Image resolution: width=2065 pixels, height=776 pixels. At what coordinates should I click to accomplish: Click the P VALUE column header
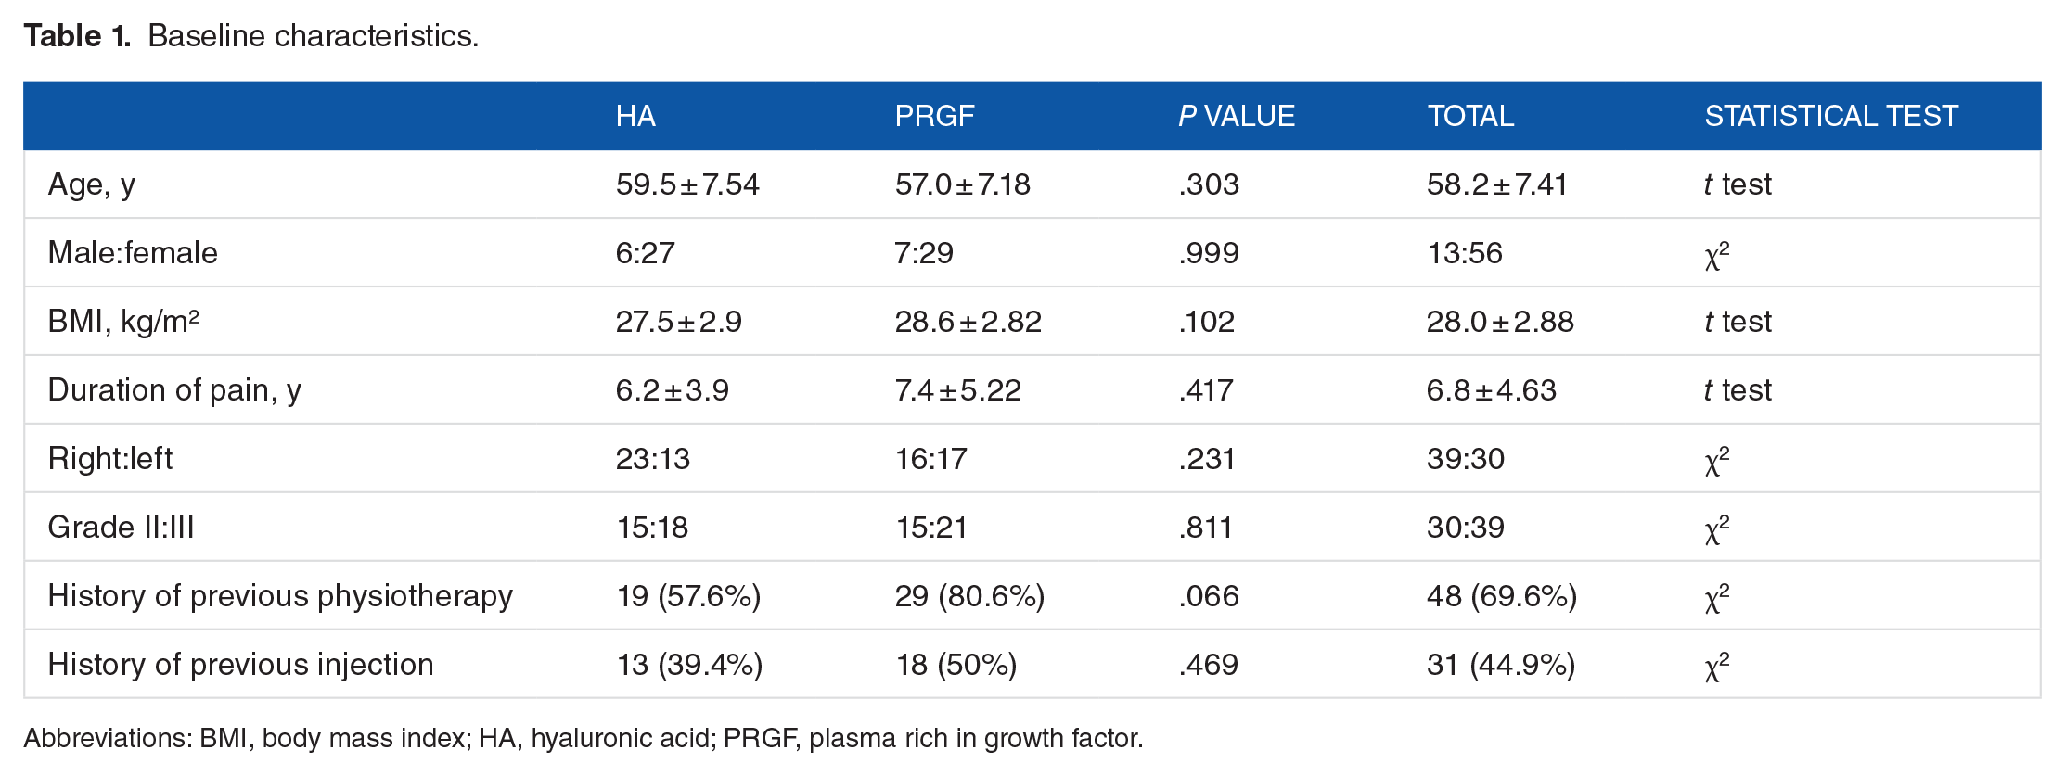[x=1237, y=116]
